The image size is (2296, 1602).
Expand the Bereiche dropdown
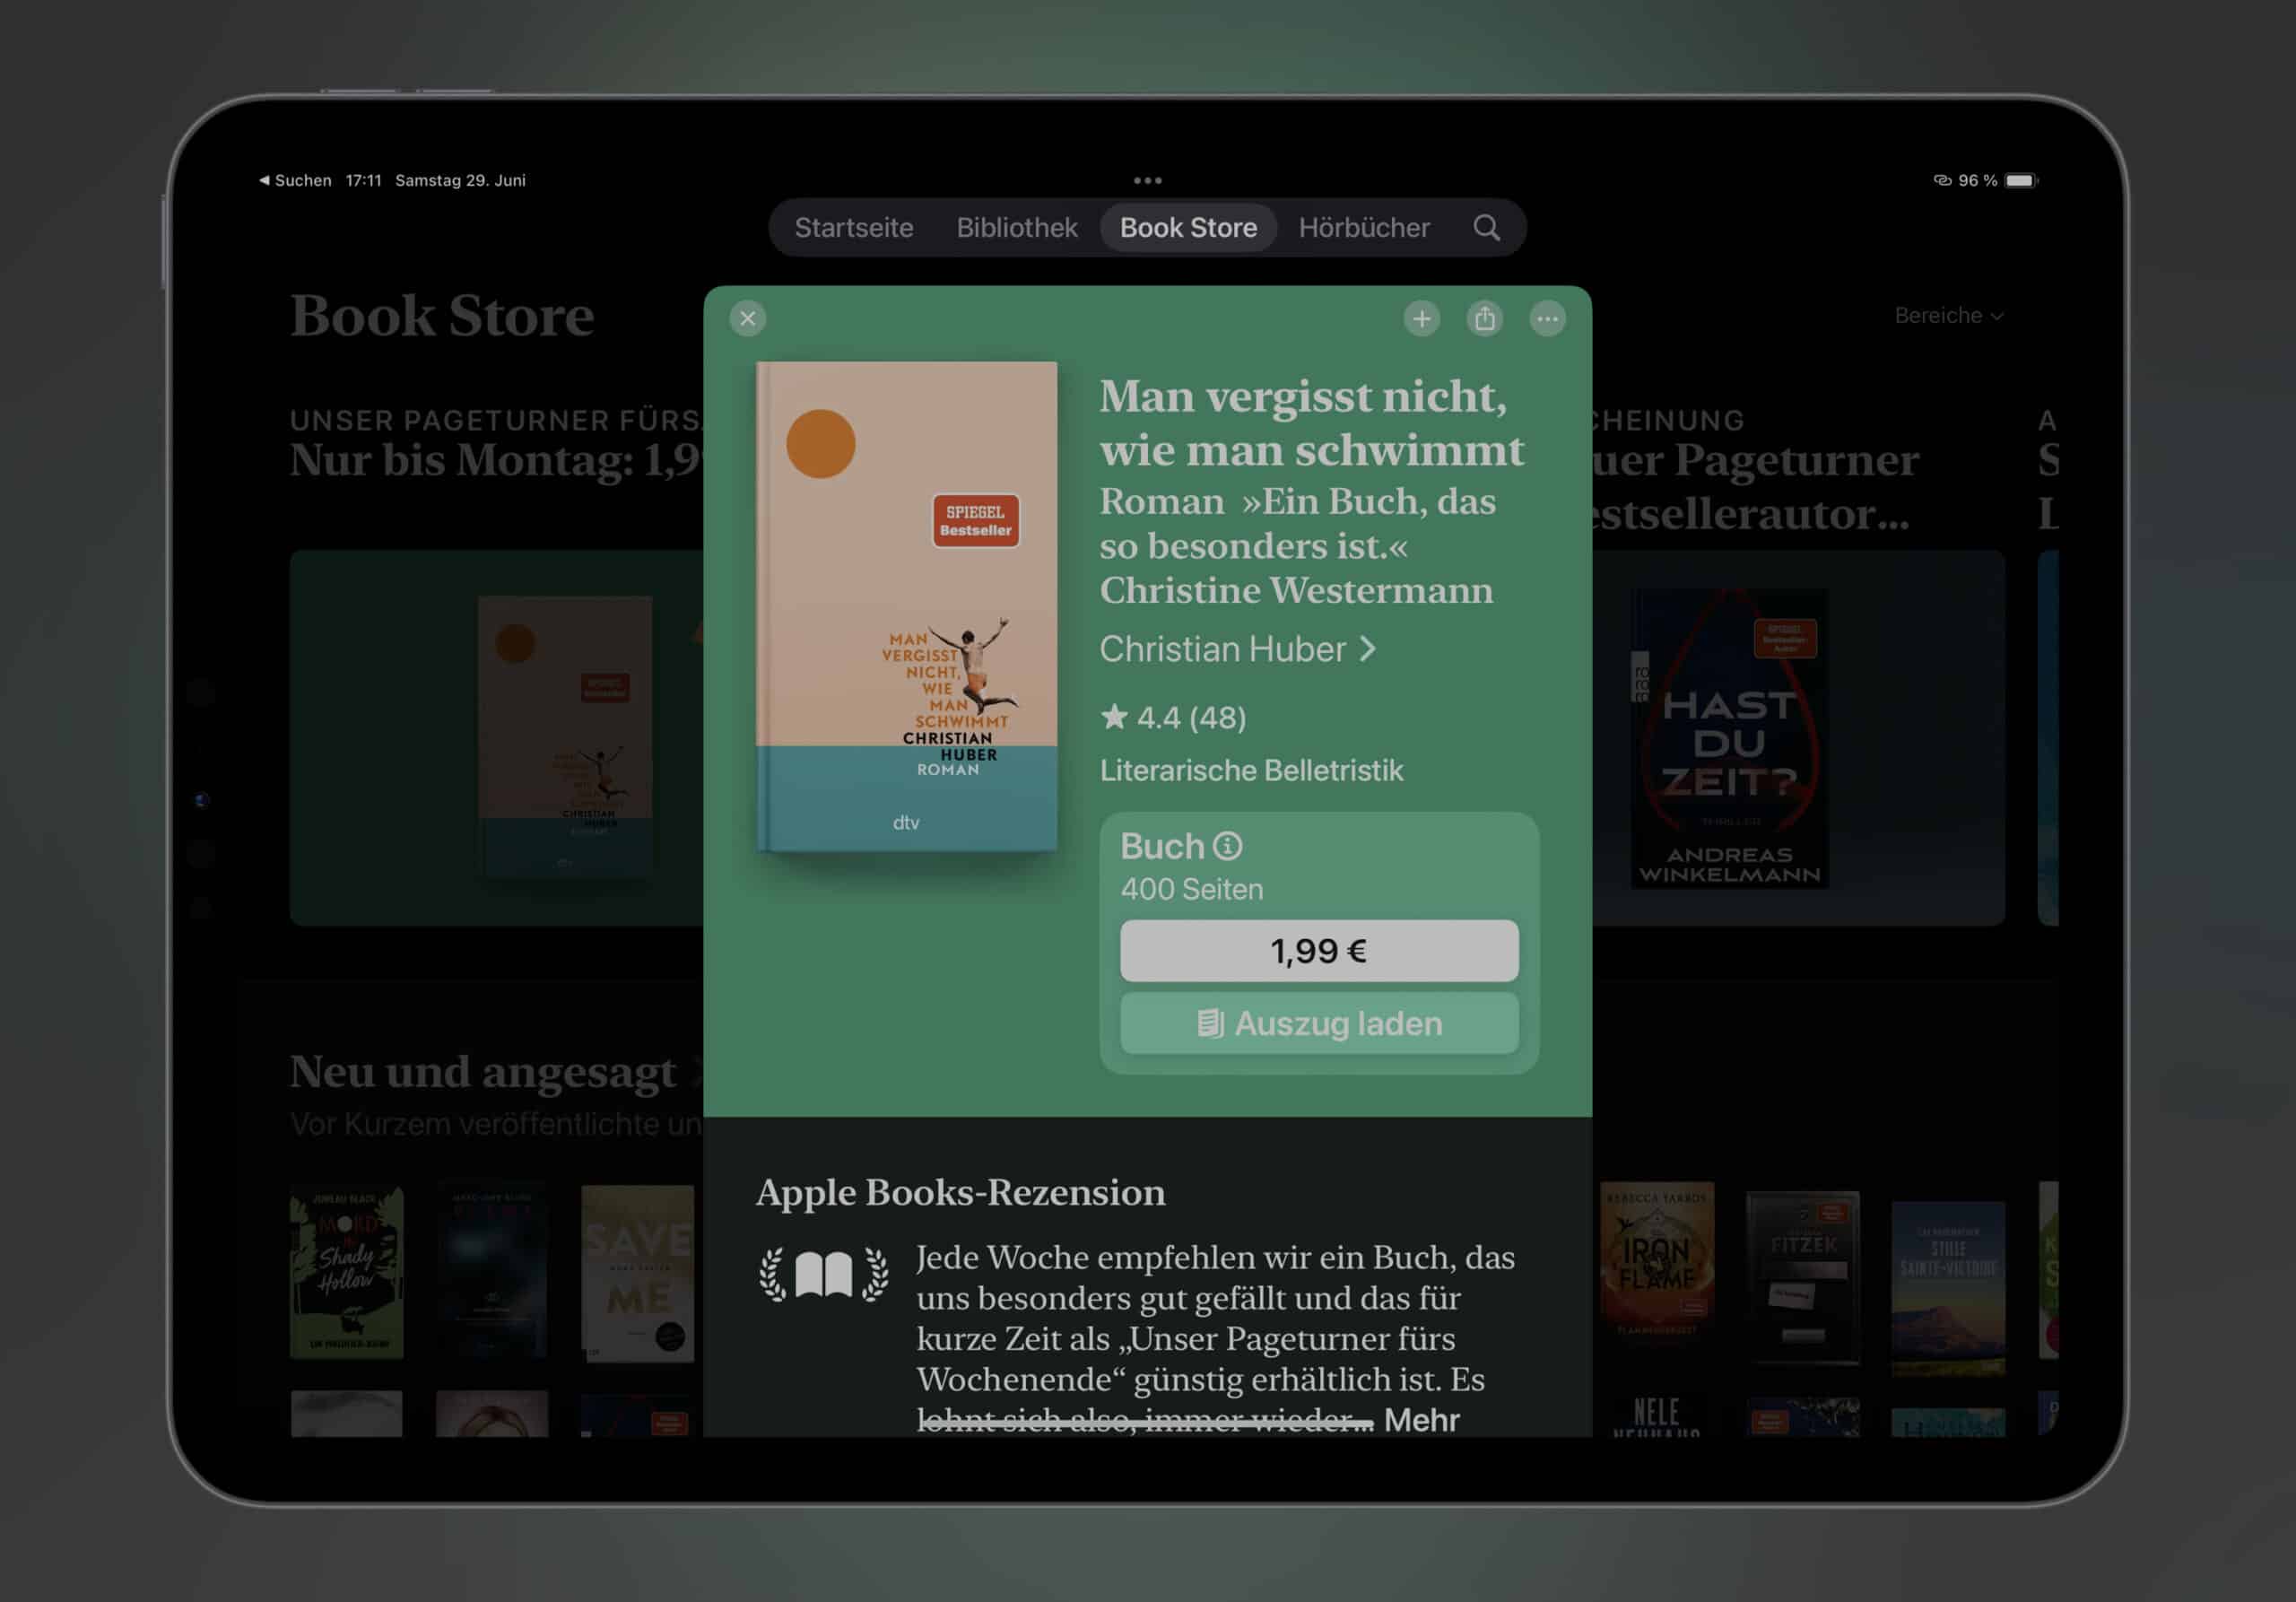[x=1948, y=316]
